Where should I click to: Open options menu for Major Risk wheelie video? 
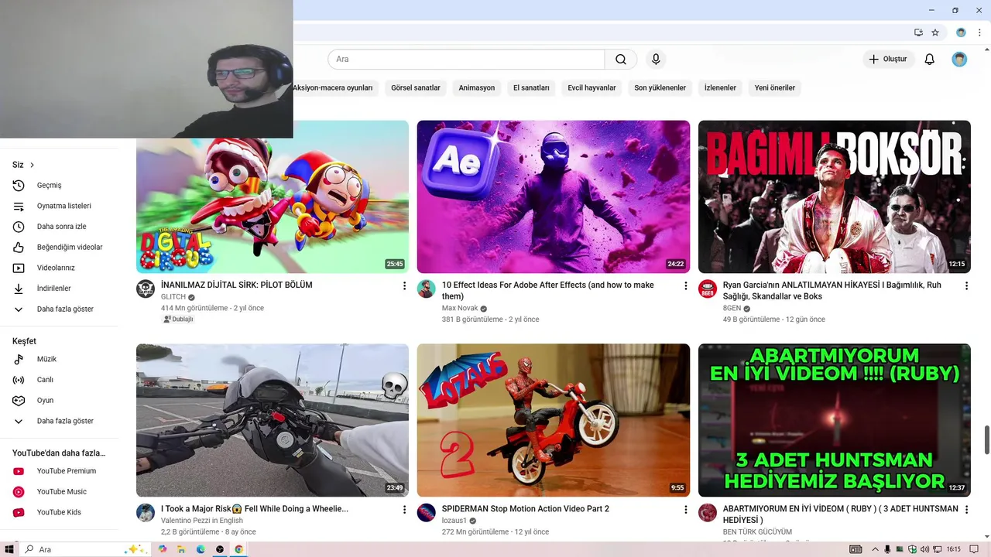(404, 510)
